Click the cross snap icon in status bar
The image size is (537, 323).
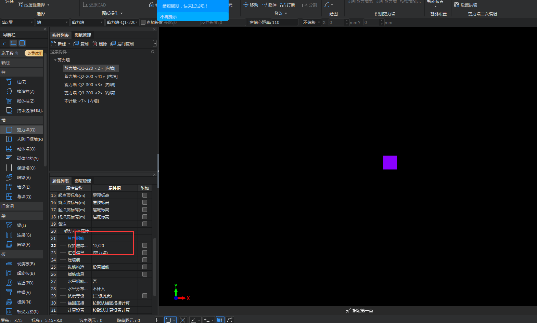[182, 320]
